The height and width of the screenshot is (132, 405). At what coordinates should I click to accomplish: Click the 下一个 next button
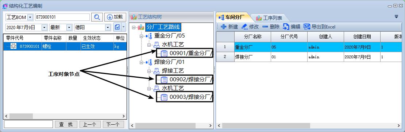pyautogui.click(x=113, y=124)
